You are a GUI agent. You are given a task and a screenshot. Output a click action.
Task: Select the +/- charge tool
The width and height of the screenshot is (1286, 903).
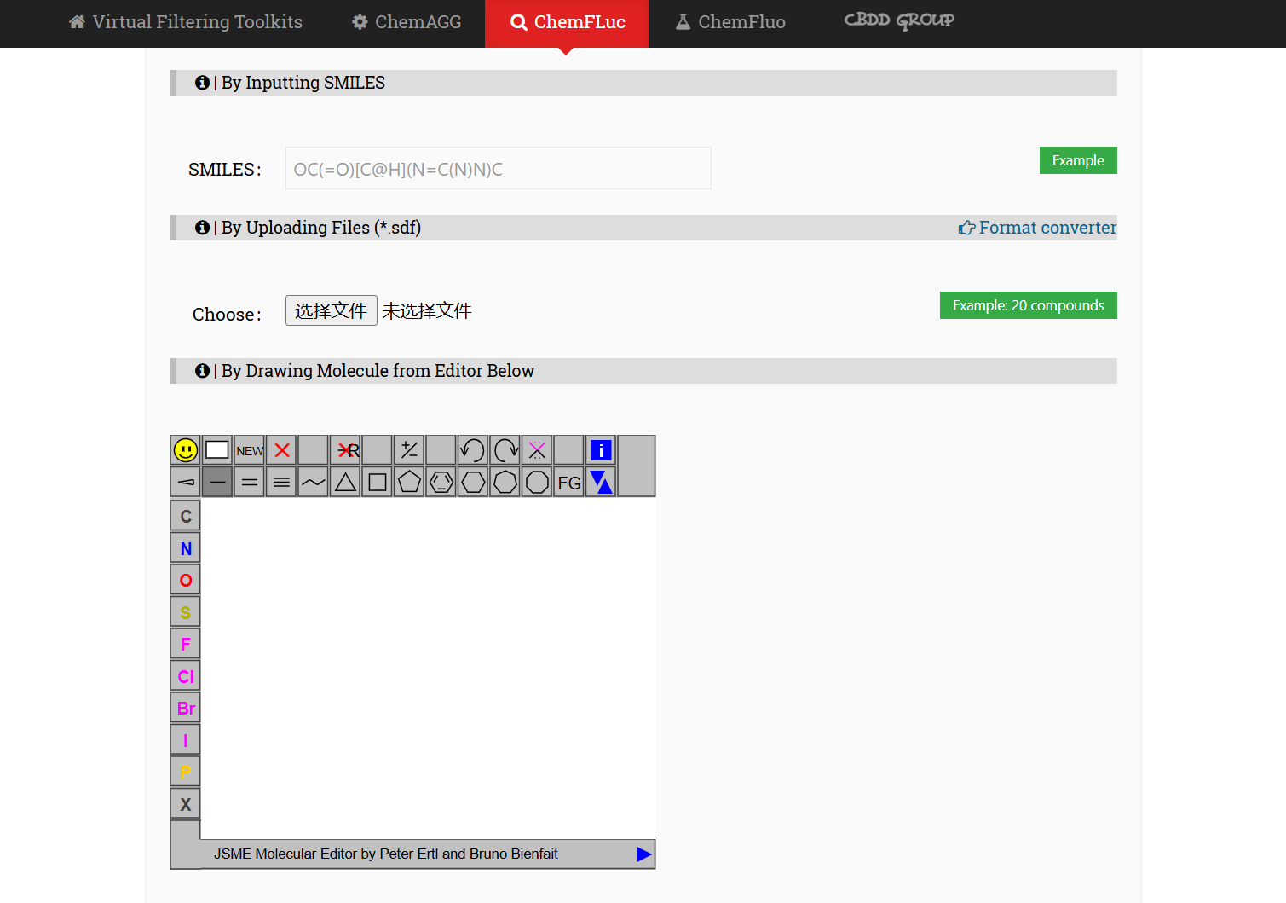(409, 450)
